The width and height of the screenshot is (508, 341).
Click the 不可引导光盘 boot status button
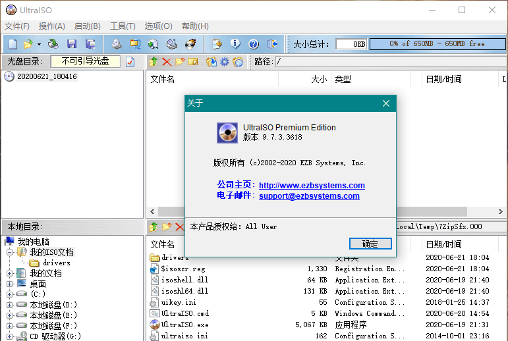pyautogui.click(x=86, y=61)
